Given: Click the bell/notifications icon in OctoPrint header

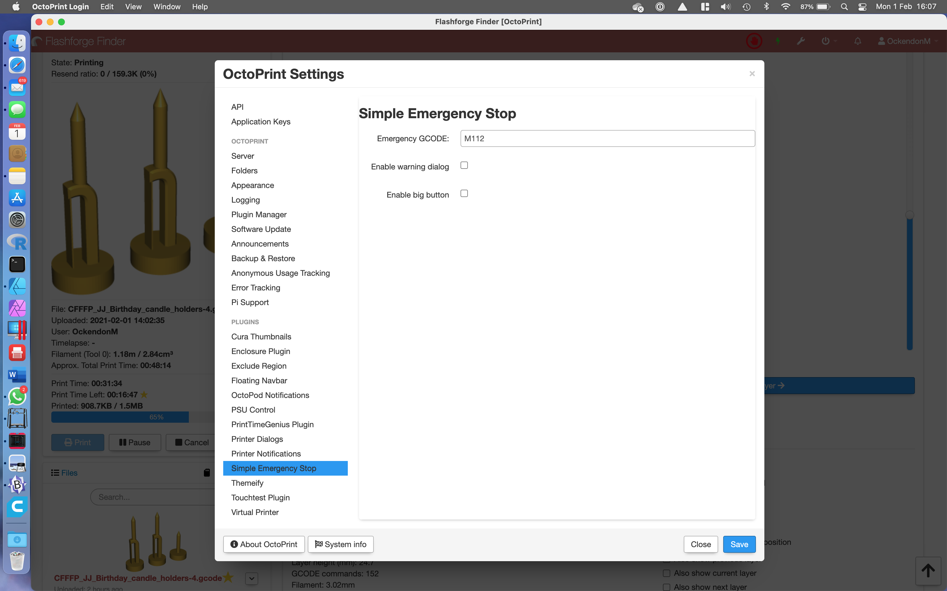Looking at the screenshot, I should 858,41.
